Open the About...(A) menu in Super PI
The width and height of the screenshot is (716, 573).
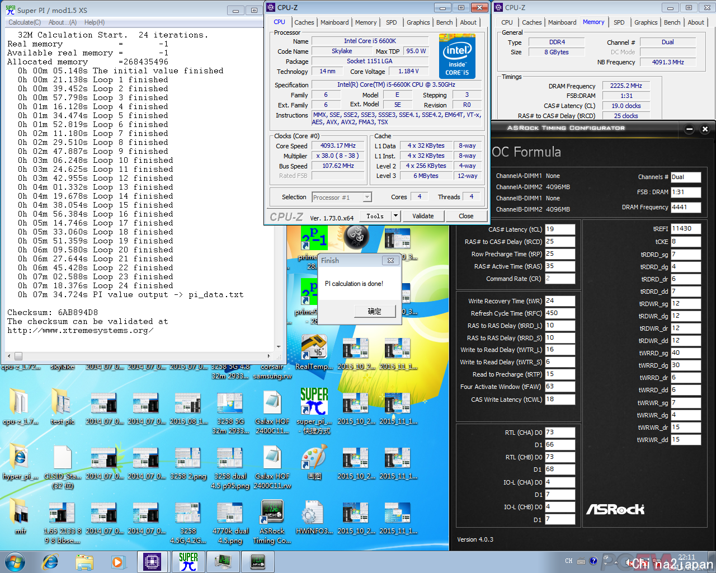click(63, 22)
